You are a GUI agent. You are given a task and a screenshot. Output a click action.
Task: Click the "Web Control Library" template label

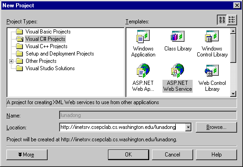point(212,86)
